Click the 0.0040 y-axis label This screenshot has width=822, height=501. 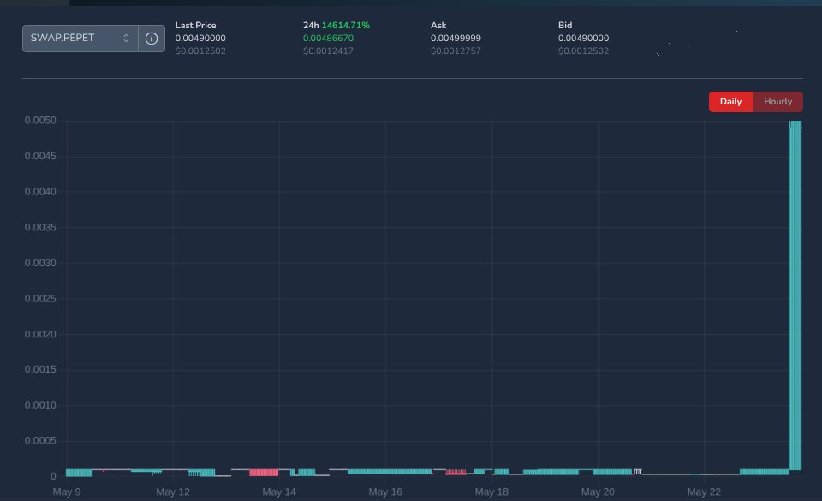[40, 192]
